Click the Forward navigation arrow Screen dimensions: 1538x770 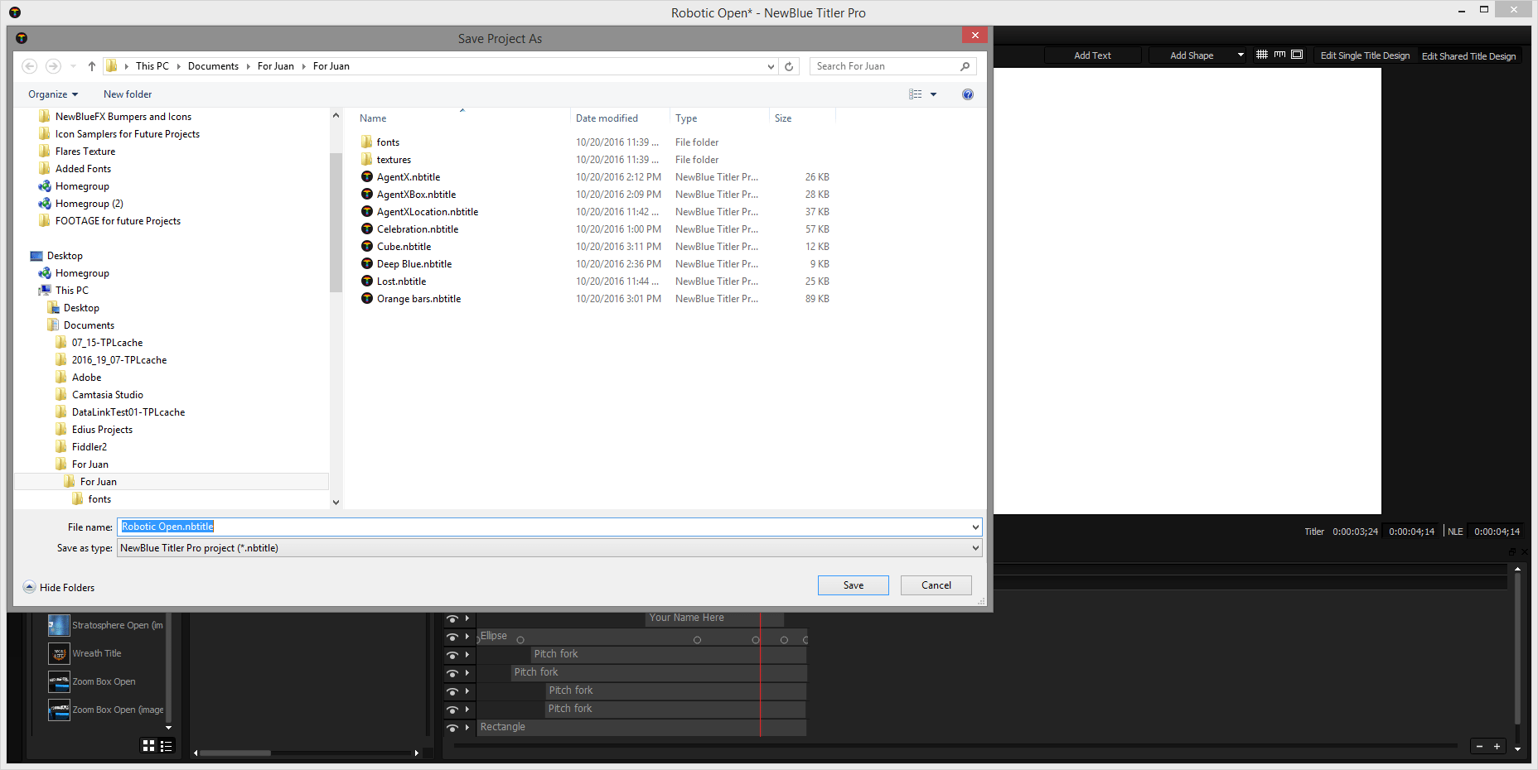tap(53, 66)
